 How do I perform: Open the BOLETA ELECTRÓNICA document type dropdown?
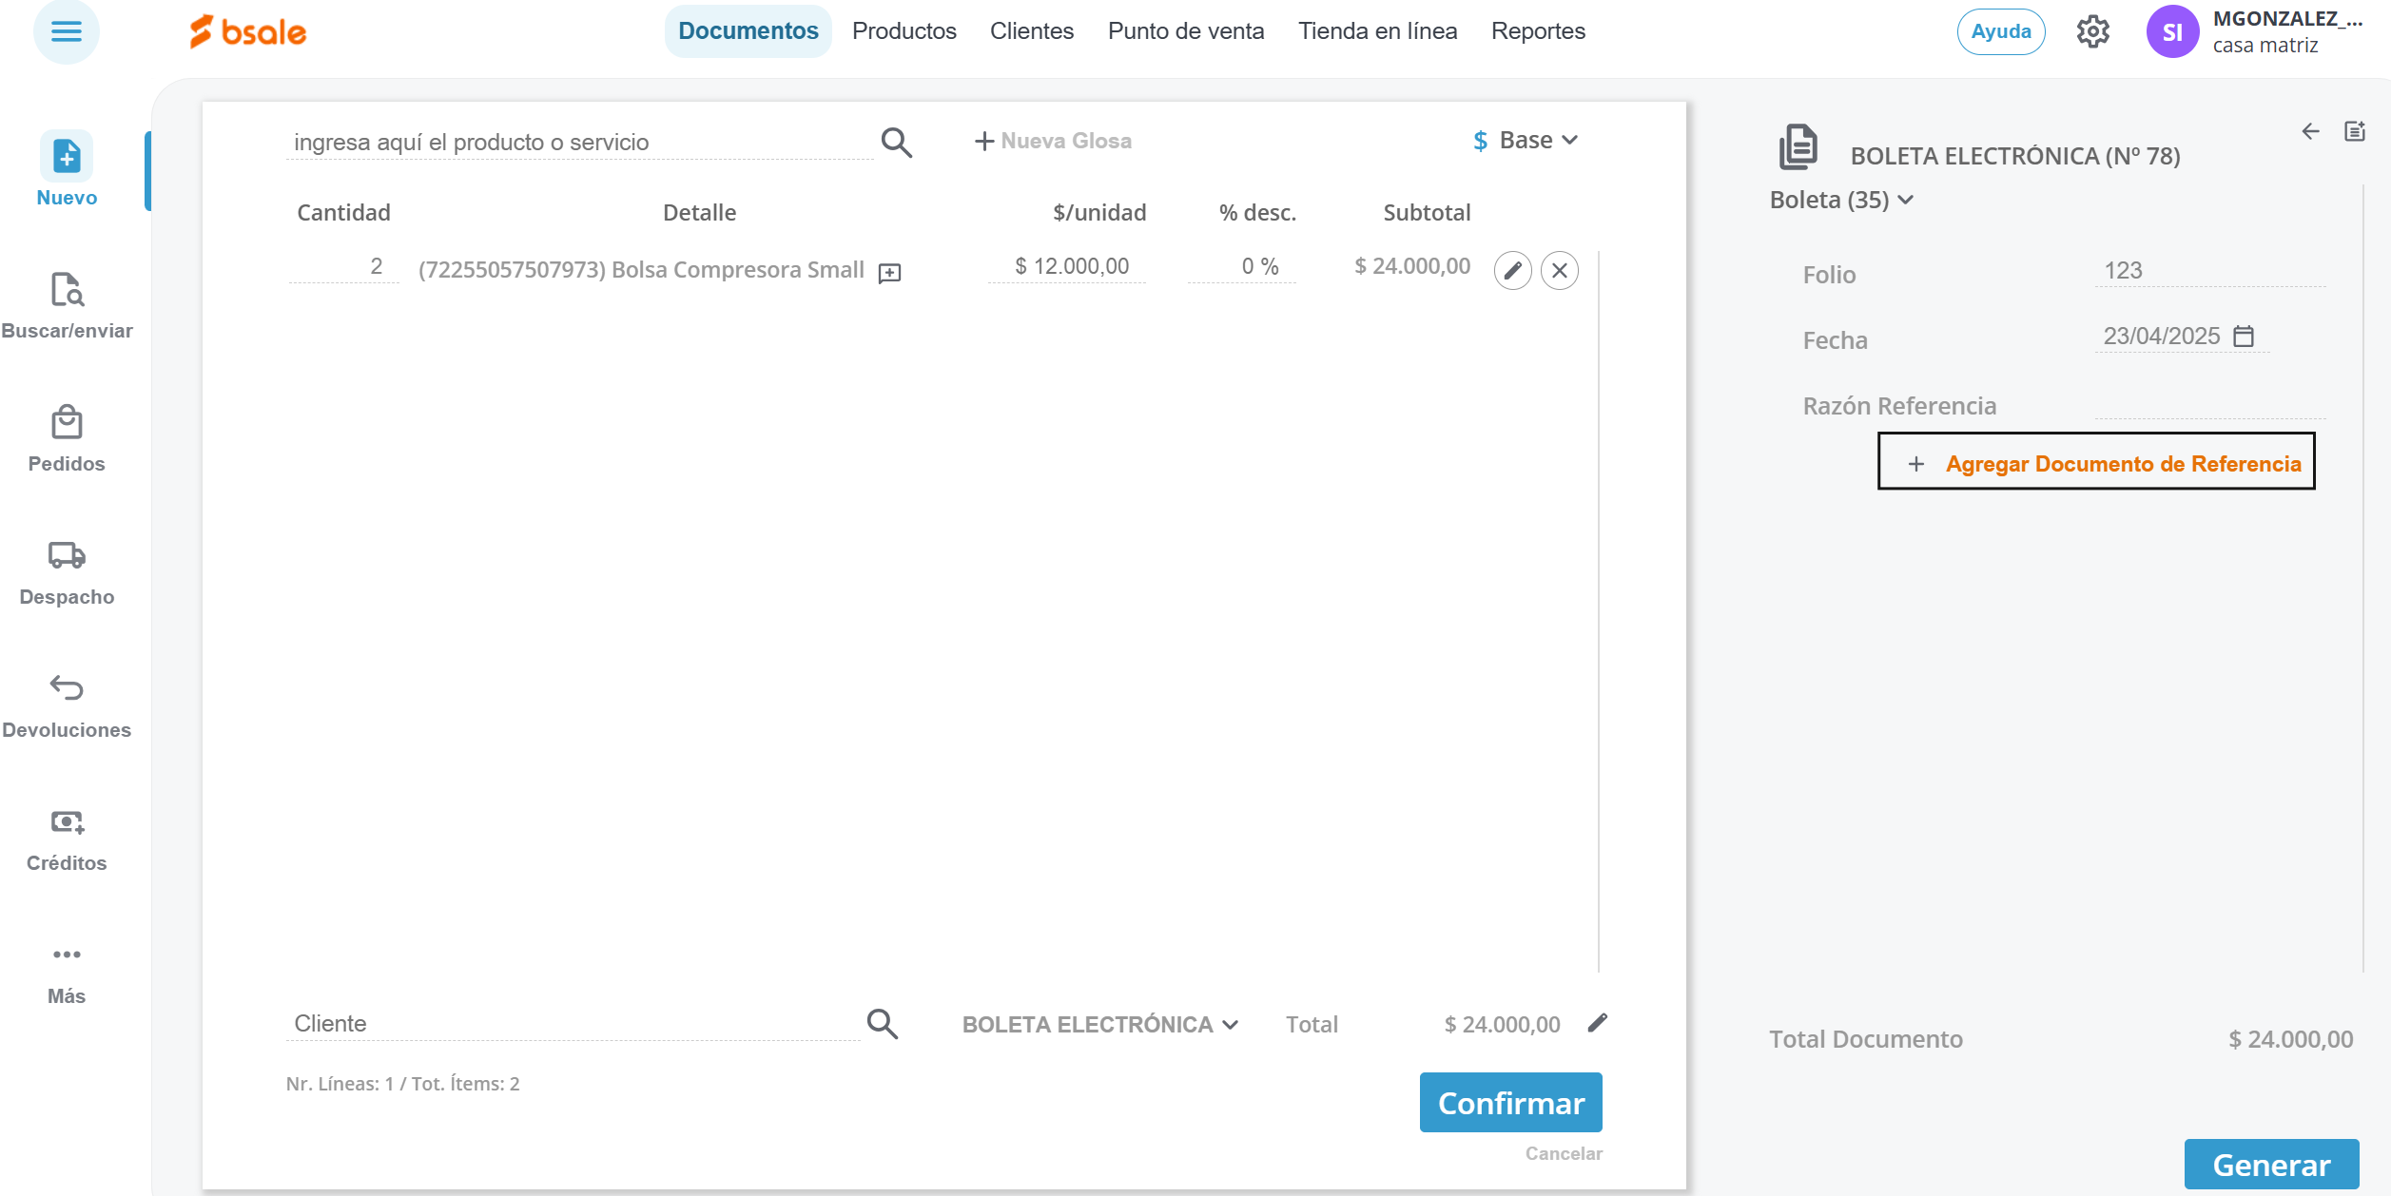(1099, 1025)
